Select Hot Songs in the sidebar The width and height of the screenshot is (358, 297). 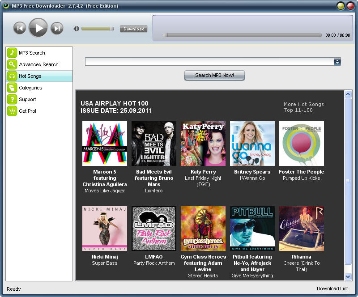pos(39,76)
